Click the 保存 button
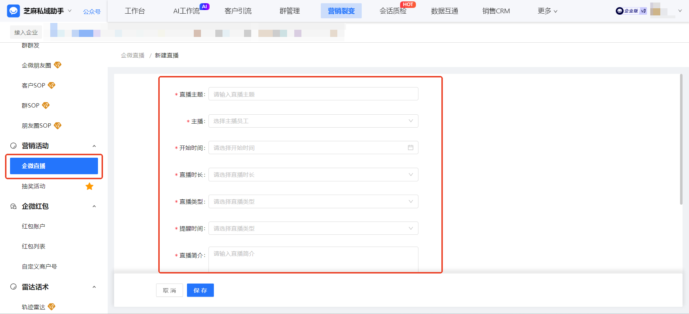 click(200, 290)
